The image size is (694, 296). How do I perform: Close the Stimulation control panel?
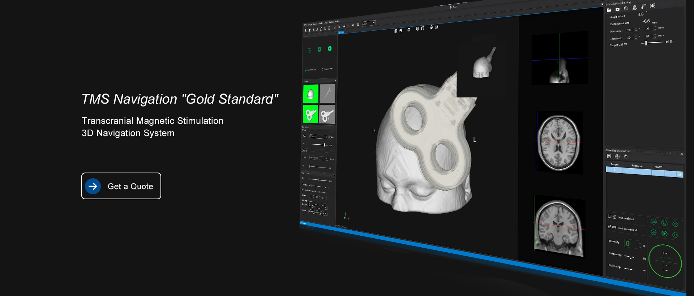point(682,154)
